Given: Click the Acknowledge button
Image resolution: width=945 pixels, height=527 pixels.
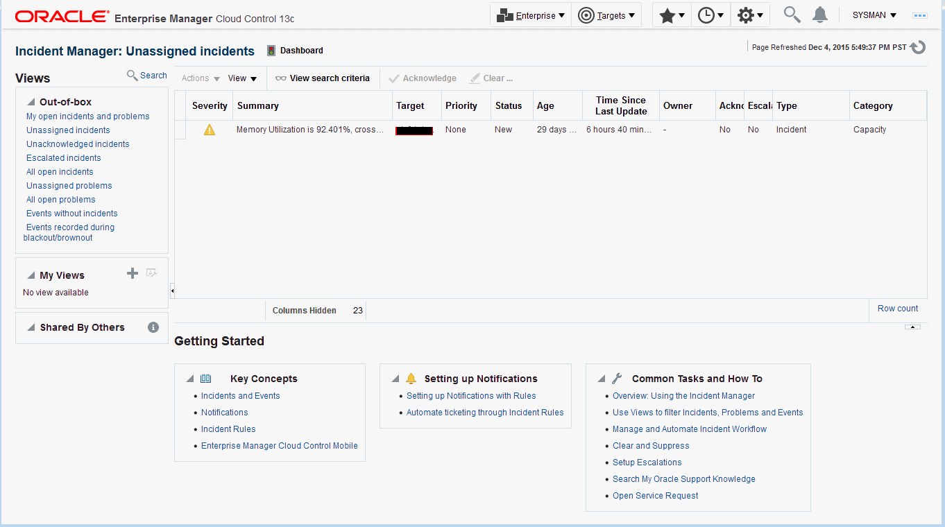Looking at the screenshot, I should click(x=423, y=78).
